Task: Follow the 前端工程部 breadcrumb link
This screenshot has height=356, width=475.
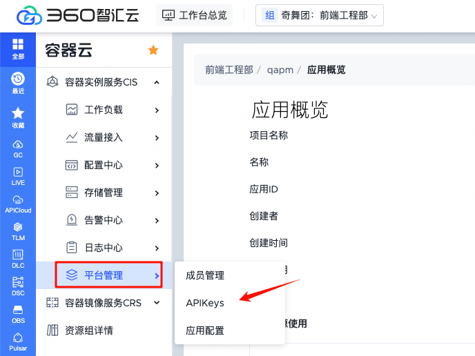Action: tap(229, 70)
